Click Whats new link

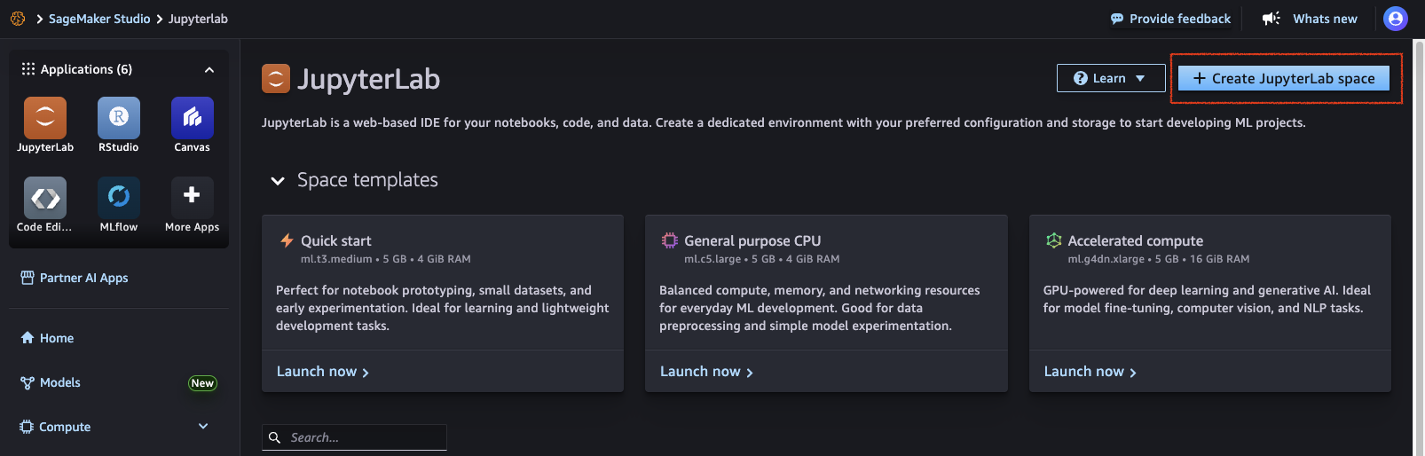[1325, 19]
